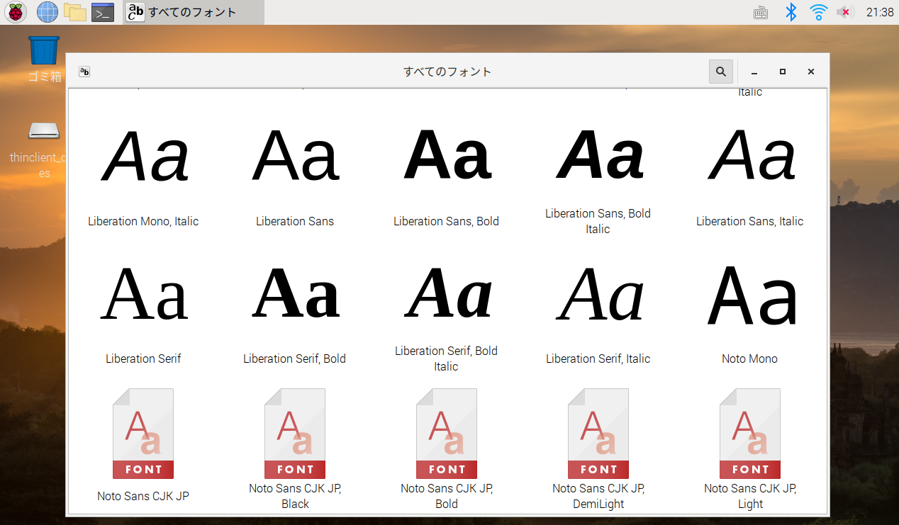
Task: Click the volume icon in the tray
Action: click(x=845, y=12)
